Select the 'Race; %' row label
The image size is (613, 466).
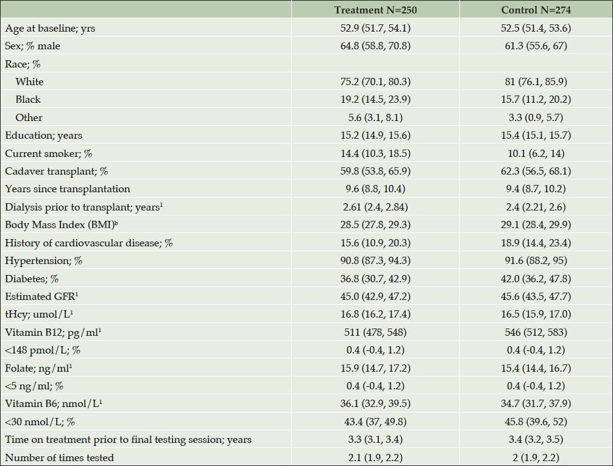23,63
